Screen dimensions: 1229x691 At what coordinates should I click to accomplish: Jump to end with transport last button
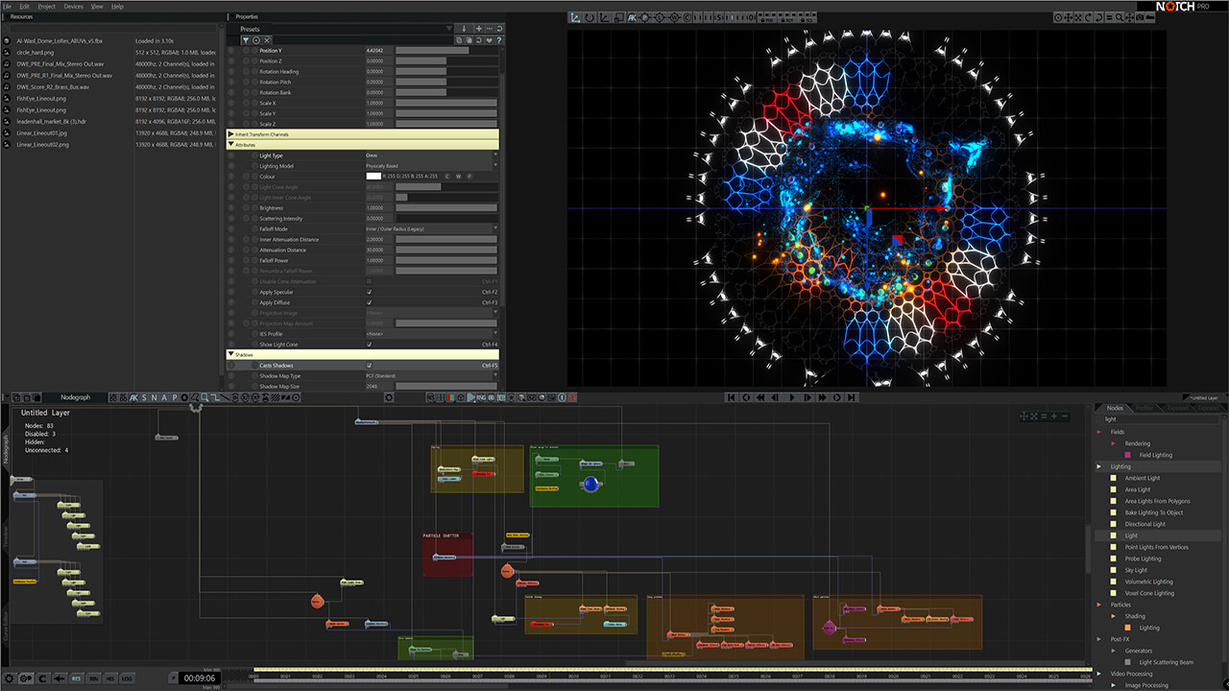(x=850, y=397)
